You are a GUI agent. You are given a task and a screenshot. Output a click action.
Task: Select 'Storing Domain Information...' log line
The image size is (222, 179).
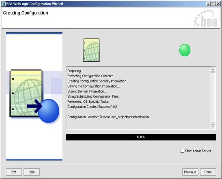click(87, 91)
